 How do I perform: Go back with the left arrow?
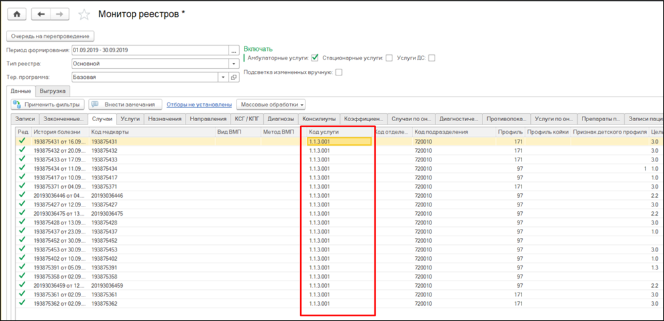pyautogui.click(x=42, y=14)
